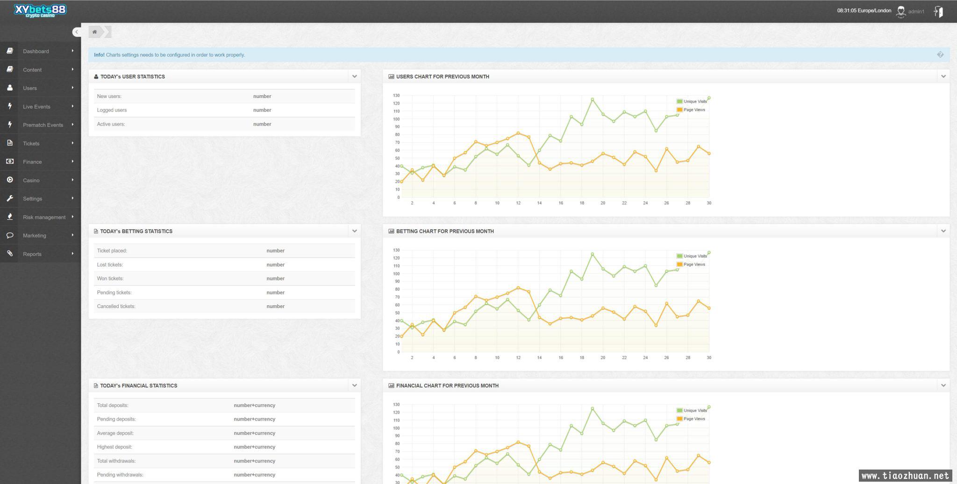Click the Users Chart panel bar-chart icon
This screenshot has width=957, height=484.
391,77
